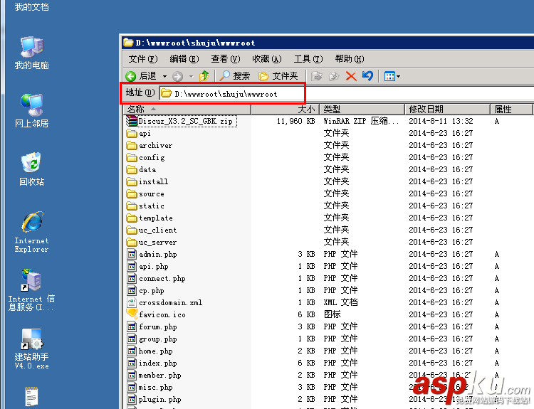Open the Search (搜索) toolbar tool
The height and width of the screenshot is (409, 534).
234,76
